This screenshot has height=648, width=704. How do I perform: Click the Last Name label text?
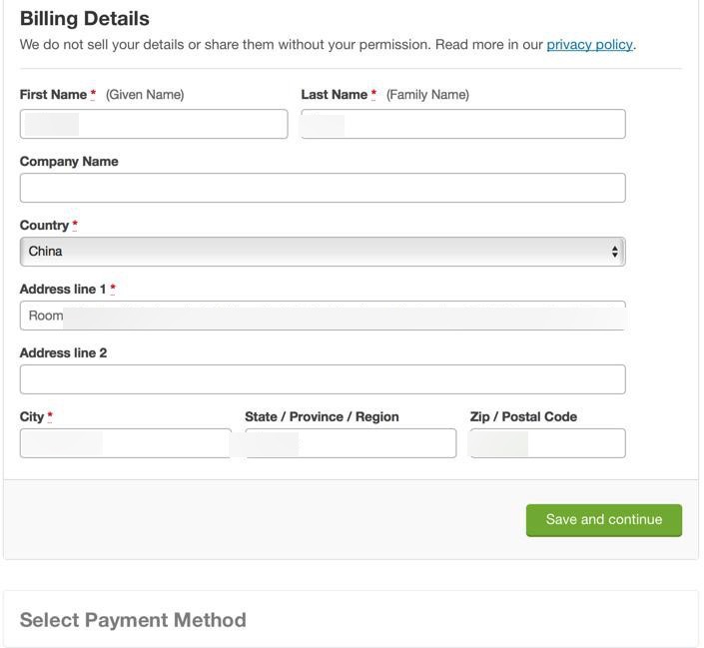(335, 95)
